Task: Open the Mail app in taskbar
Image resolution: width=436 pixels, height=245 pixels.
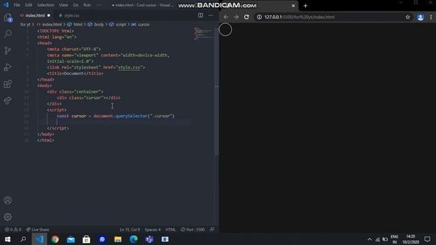Action: pos(71,239)
